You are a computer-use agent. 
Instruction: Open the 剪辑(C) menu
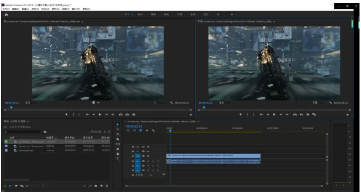point(25,9)
